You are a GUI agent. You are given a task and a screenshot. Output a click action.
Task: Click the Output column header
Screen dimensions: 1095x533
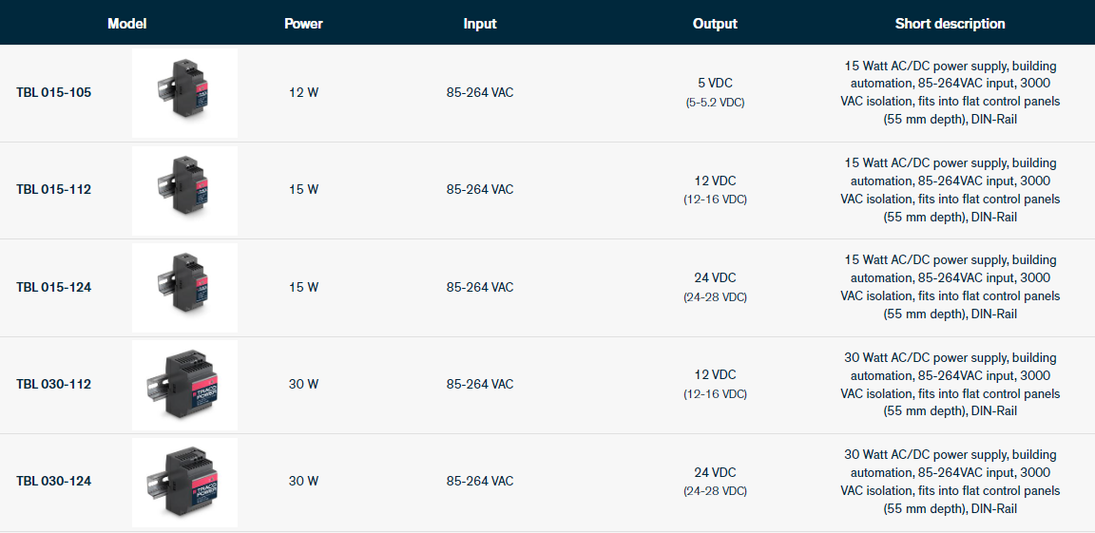click(x=715, y=24)
